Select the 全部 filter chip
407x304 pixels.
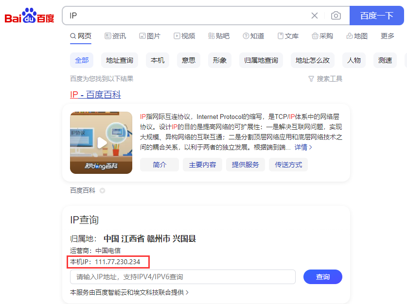[82, 60]
